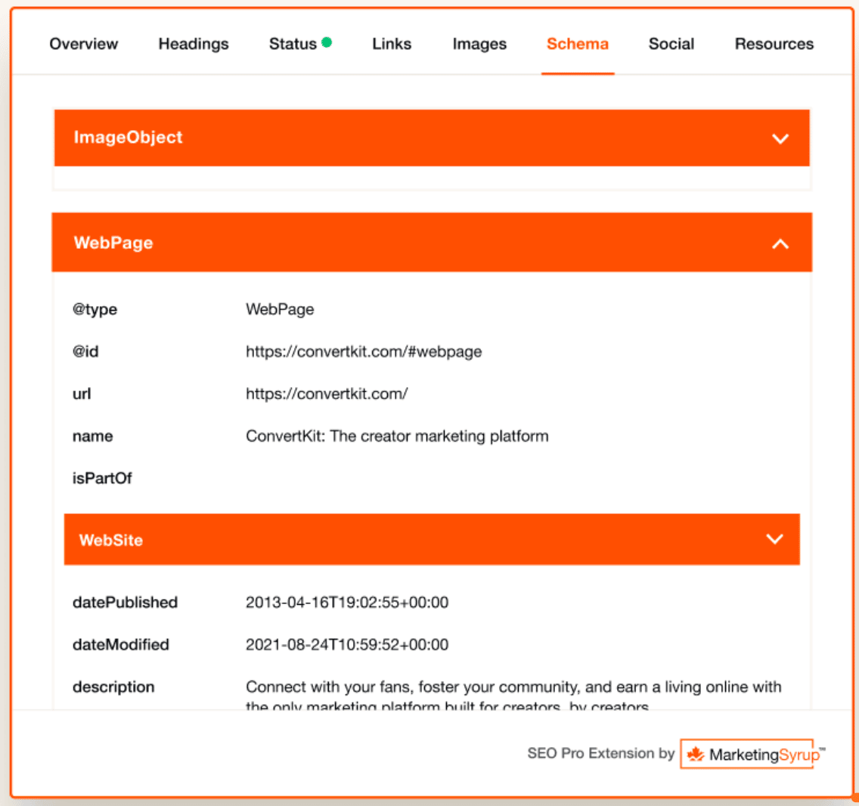Screen dimensions: 859x806
Task: Select the Schema tab
Action: click(578, 44)
